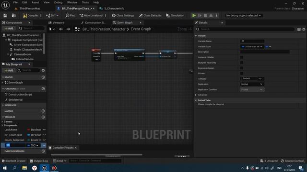Click the Find button
307x172 pixels.
coord(71,15)
